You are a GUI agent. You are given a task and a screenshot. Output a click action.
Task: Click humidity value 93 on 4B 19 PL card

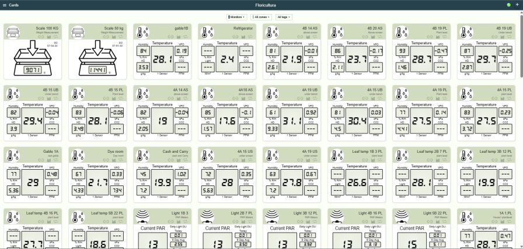click(402, 51)
